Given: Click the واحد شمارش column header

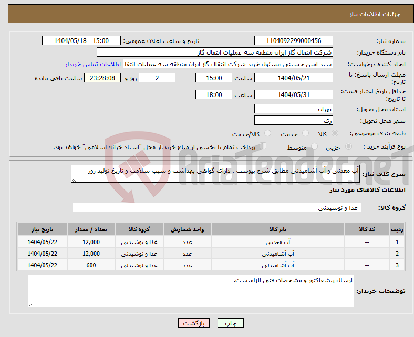Looking at the screenshot, I should tap(187, 229).
